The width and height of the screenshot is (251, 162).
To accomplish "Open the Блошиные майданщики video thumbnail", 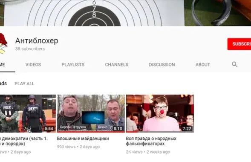I will 91,113.
